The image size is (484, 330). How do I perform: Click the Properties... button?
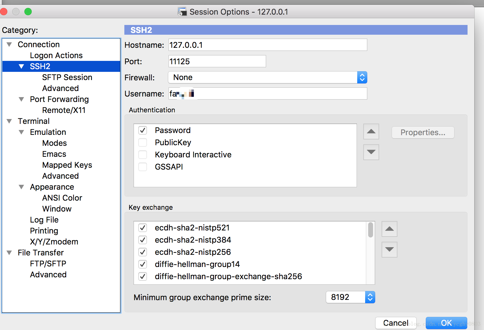pyautogui.click(x=423, y=132)
